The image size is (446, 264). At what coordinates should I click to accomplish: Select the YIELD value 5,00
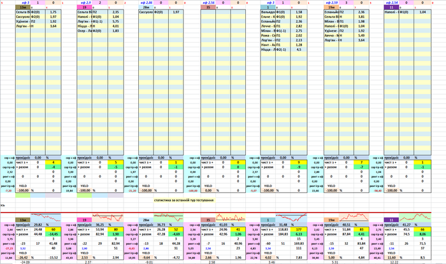point(331,258)
